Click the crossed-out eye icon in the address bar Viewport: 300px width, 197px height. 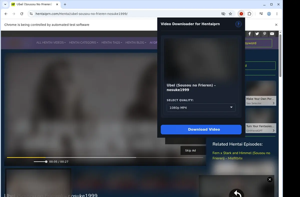coord(223,14)
